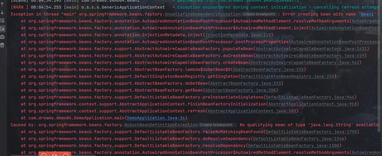Click the Up the Stack Trace arrow
Screen dimensions: 382x156
click(x=2, y=4)
